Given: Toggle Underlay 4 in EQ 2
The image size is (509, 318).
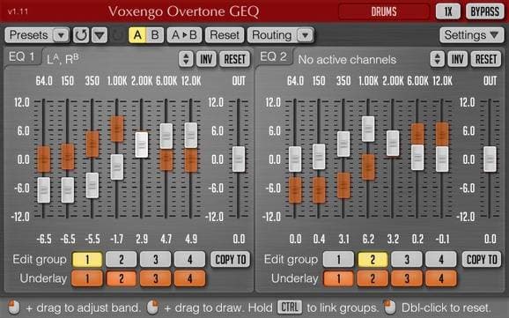Looking at the screenshot, I should point(441,278).
